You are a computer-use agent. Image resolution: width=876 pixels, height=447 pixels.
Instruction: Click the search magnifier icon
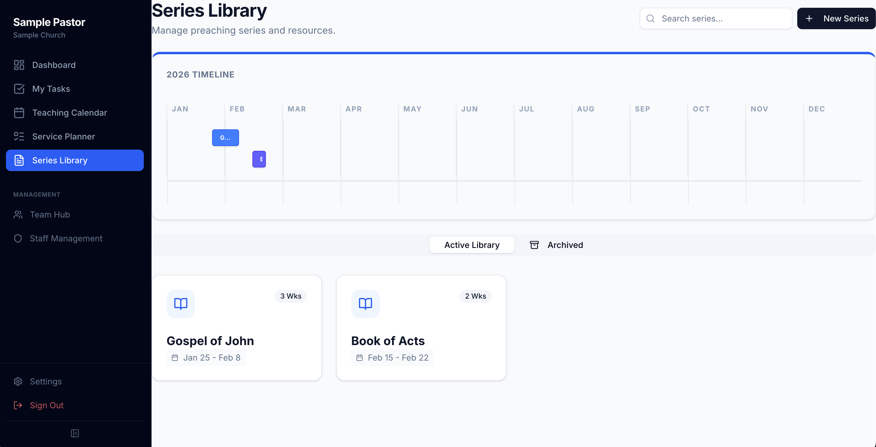(x=650, y=18)
